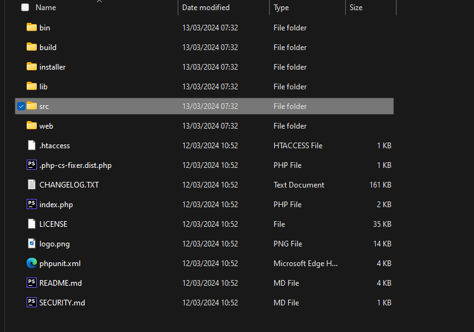Select the build folder icon

pyautogui.click(x=32, y=47)
